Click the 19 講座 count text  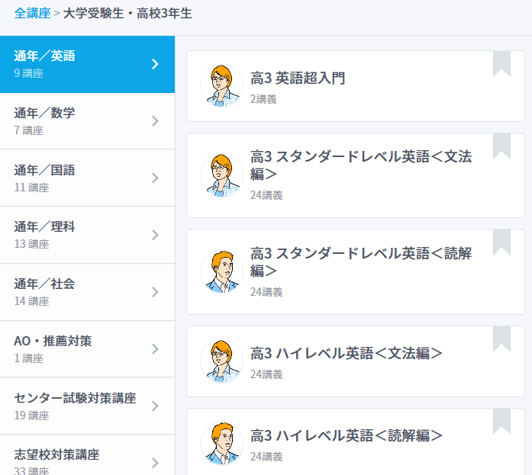[31, 416]
